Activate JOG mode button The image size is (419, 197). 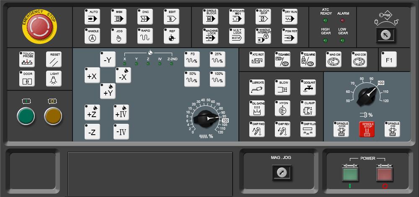[119, 36]
